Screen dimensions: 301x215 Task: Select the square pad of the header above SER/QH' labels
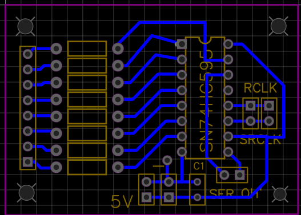coord(239,175)
